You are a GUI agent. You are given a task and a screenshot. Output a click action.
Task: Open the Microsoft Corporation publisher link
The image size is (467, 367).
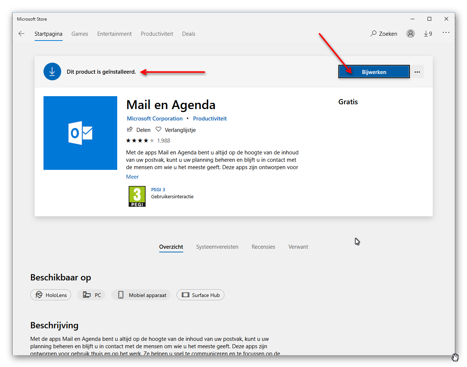coord(155,119)
